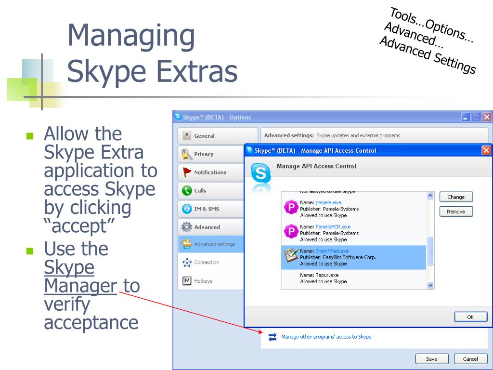Click the Skype icon in API dialog title bar
493x370 pixels.
coord(249,150)
